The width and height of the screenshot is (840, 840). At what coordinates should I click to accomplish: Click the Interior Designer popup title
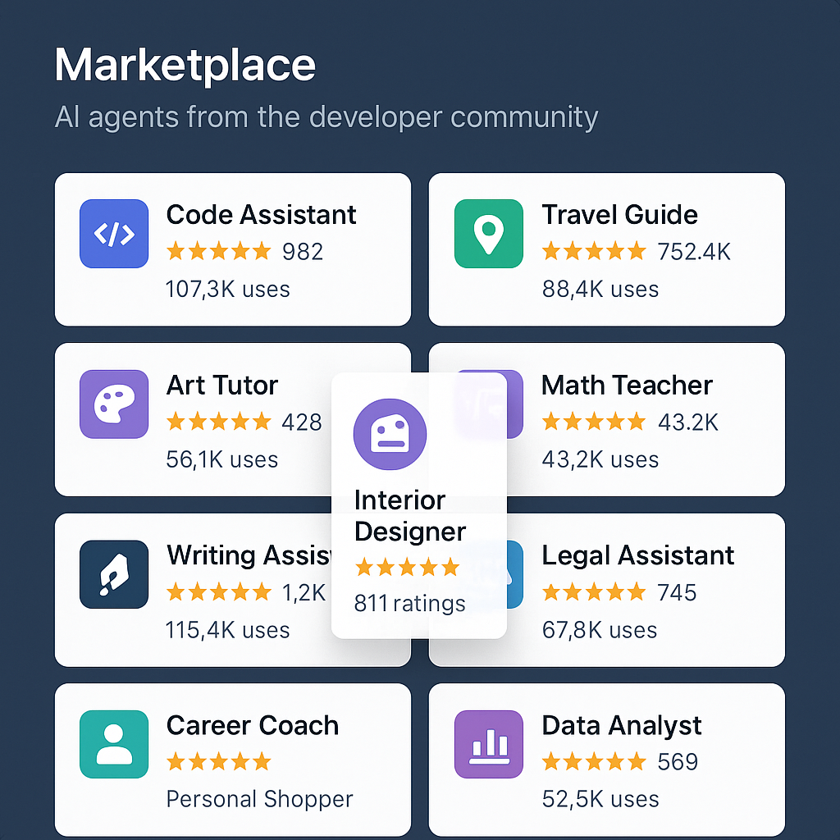[410, 516]
